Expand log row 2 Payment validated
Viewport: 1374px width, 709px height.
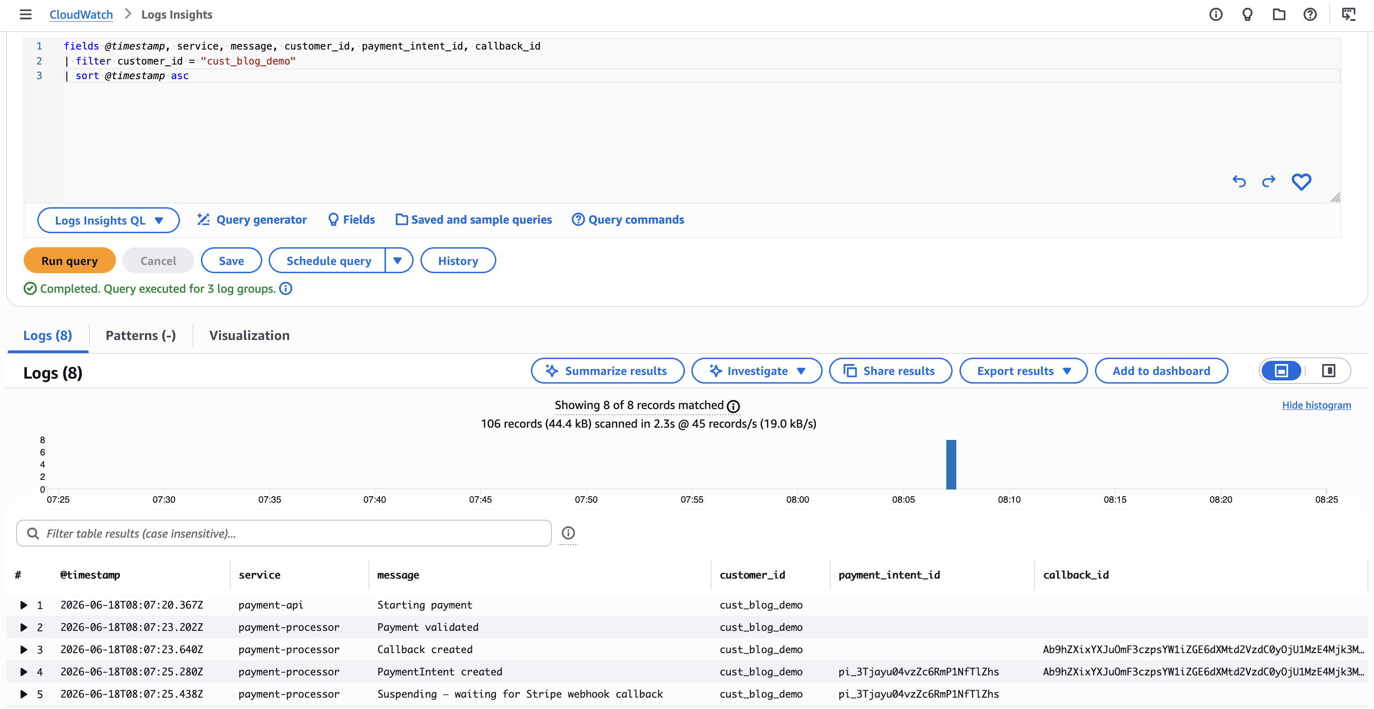click(24, 627)
